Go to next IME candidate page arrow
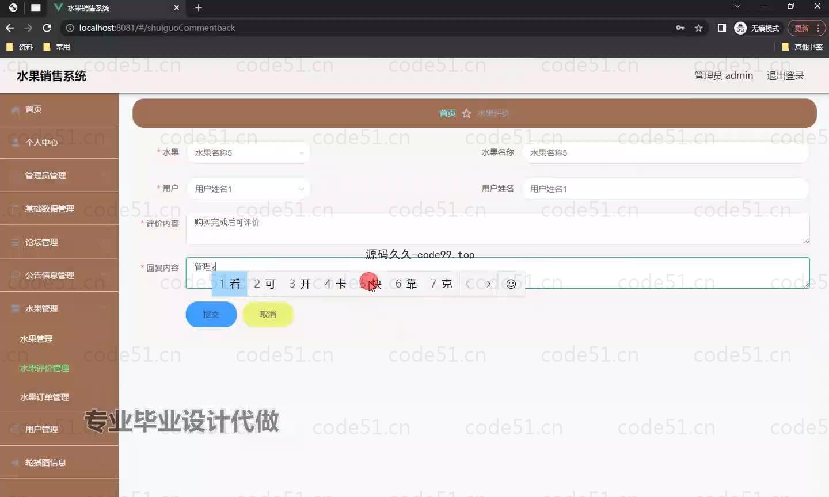 pyautogui.click(x=489, y=284)
